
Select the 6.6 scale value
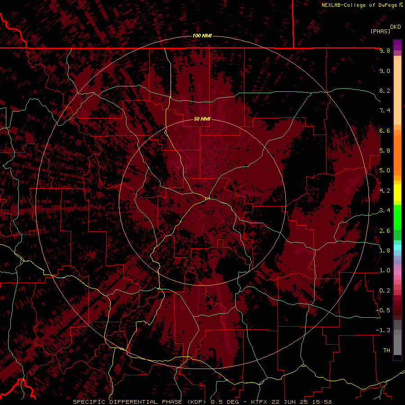click(x=385, y=130)
